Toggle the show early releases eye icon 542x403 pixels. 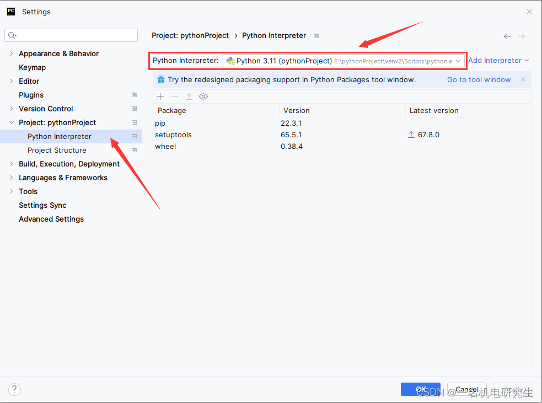coord(203,96)
